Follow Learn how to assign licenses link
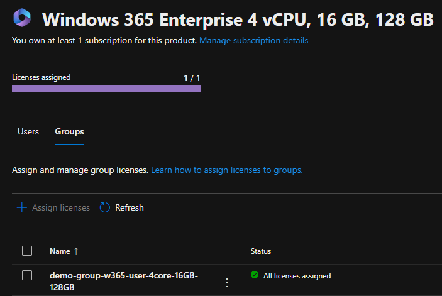 [x=227, y=170]
